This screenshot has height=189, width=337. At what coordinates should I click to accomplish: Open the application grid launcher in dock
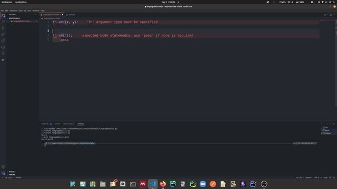pyautogui.click(x=93, y=184)
